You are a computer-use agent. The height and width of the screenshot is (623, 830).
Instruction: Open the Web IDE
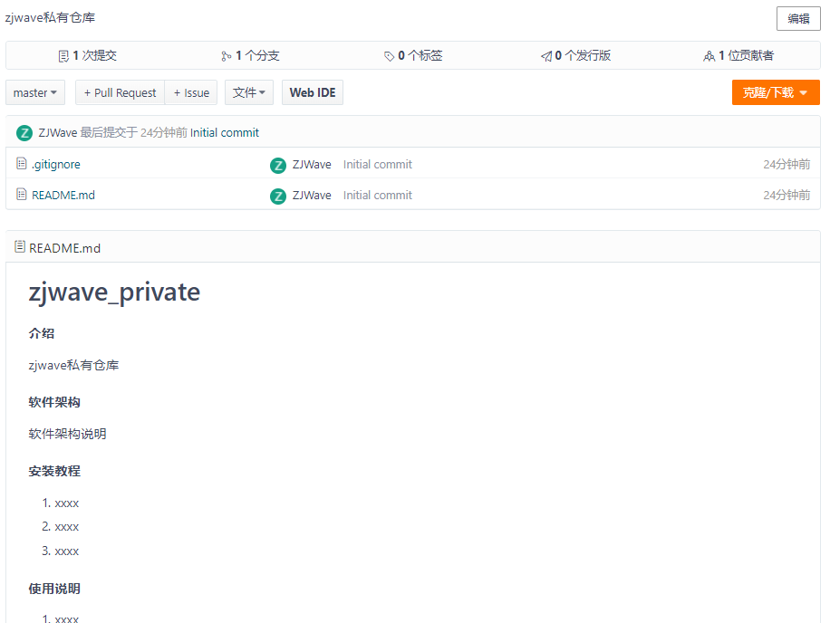pyautogui.click(x=313, y=92)
